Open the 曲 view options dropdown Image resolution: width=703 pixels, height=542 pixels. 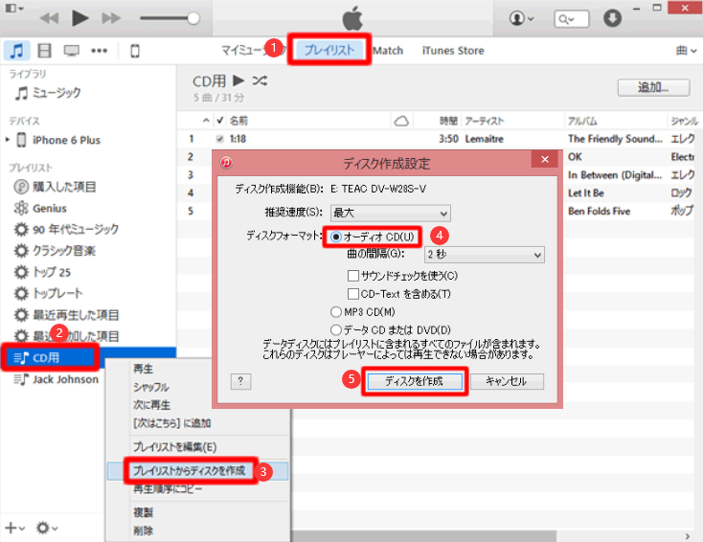point(686,51)
